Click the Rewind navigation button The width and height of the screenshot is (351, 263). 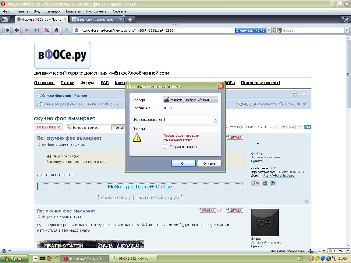pos(7,30)
